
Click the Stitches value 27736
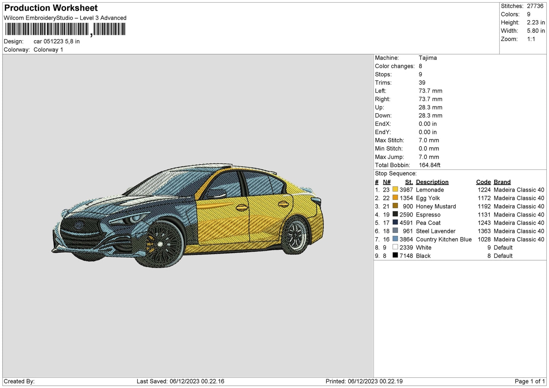[x=535, y=6]
